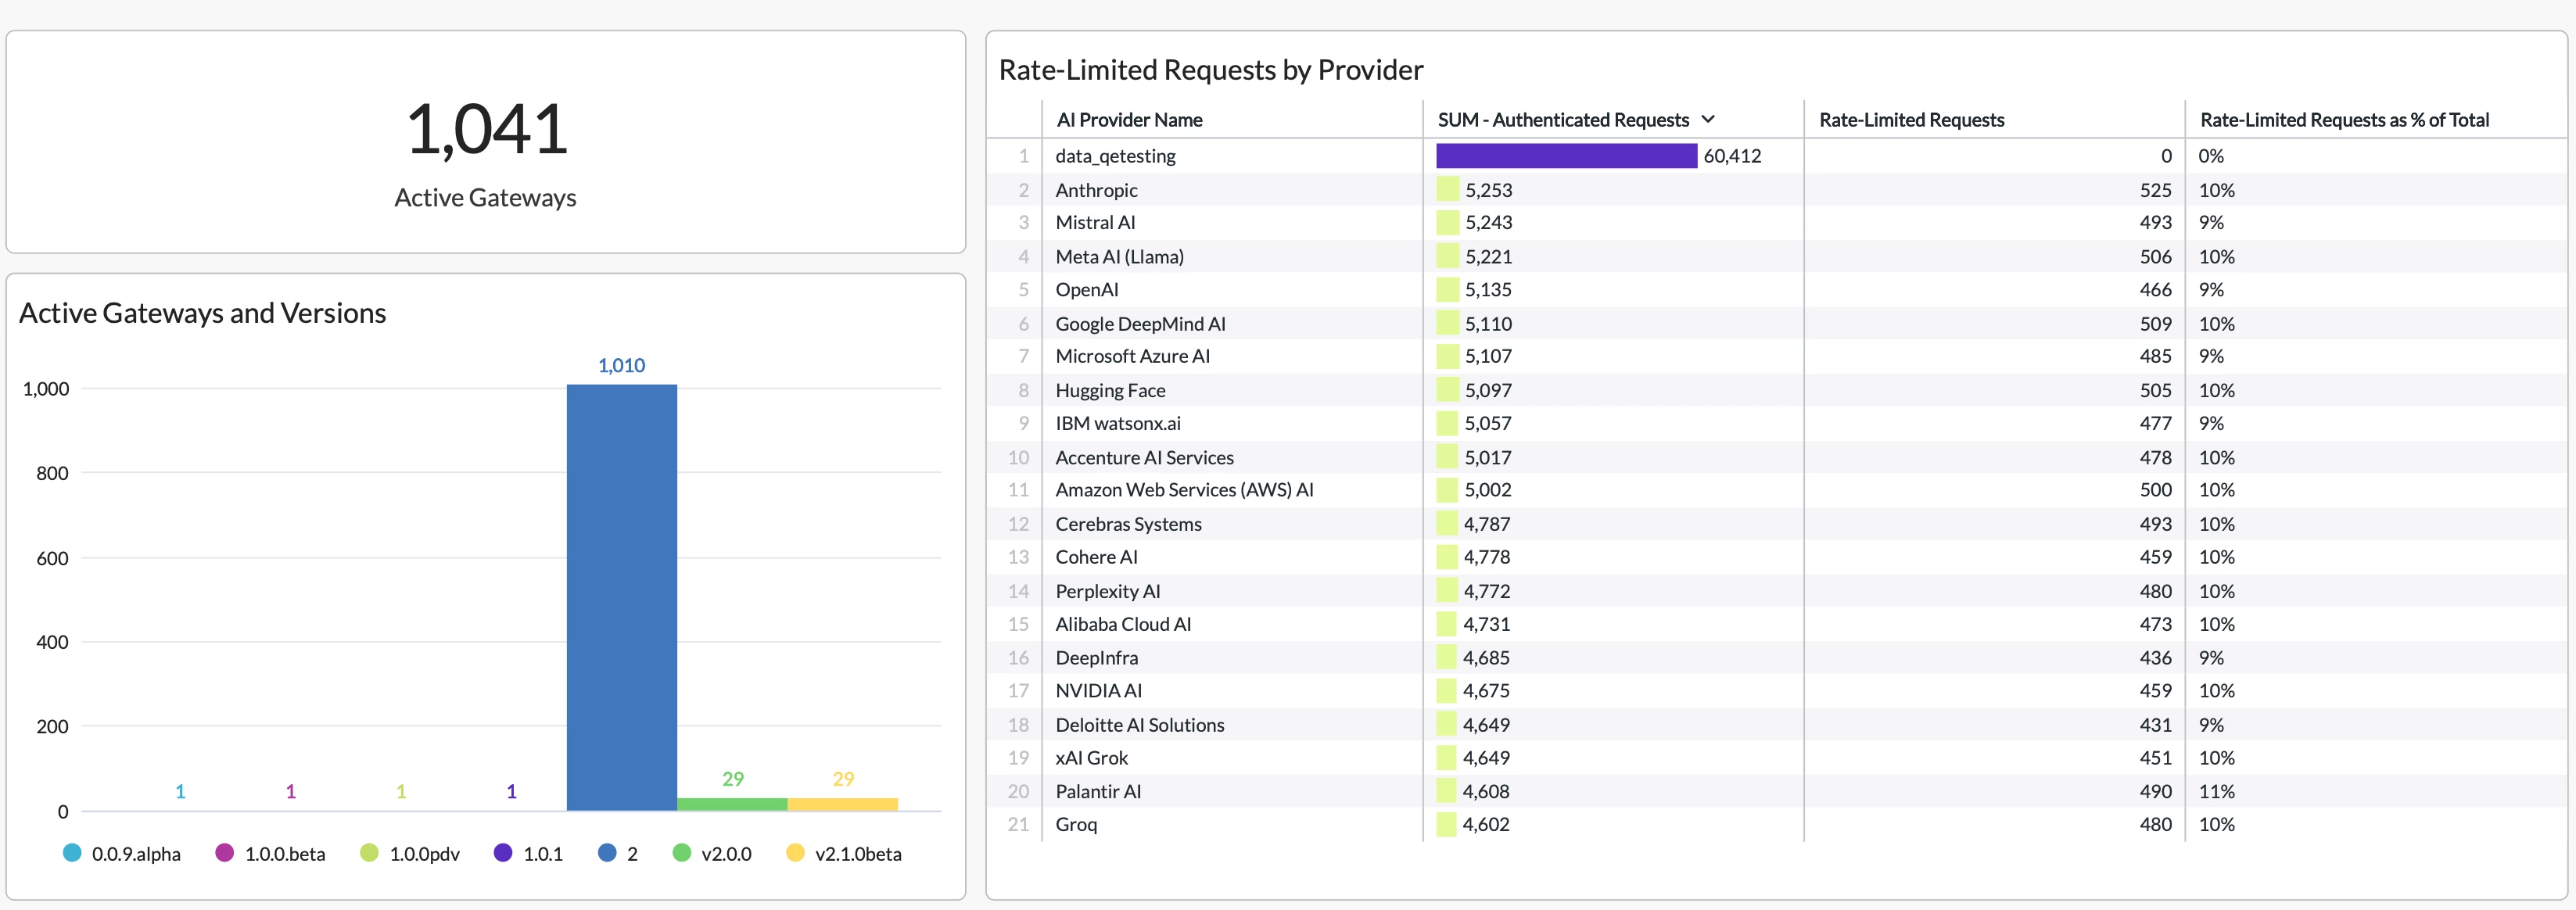
Task: Click the yellow v2.1.0beta bar in chart
Action: [x=842, y=804]
